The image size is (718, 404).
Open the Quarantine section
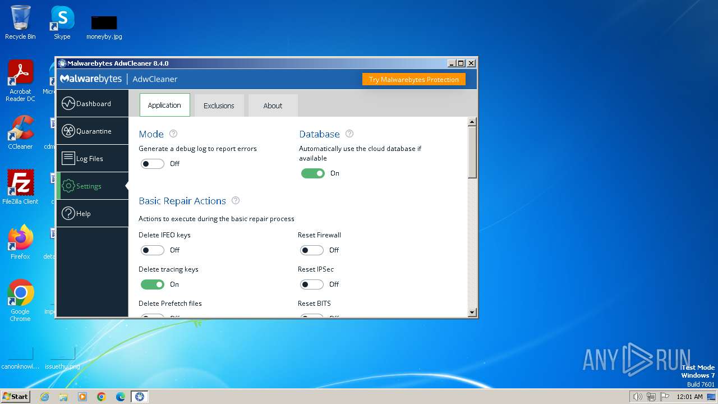tap(93, 131)
